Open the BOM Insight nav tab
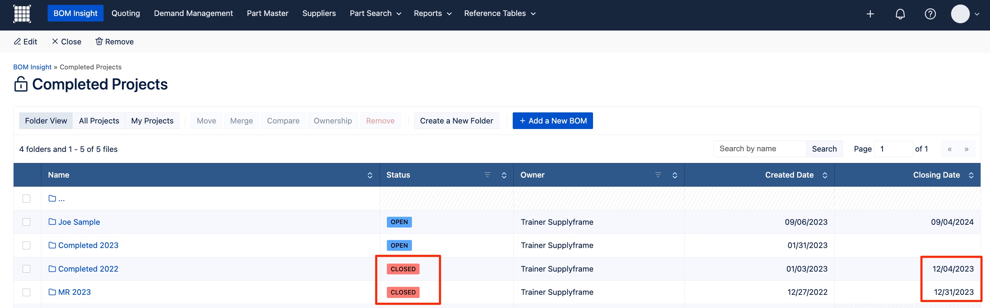 coord(75,14)
